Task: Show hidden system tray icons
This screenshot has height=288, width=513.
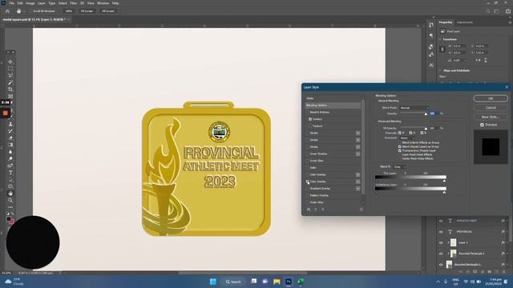Action: pos(438,282)
